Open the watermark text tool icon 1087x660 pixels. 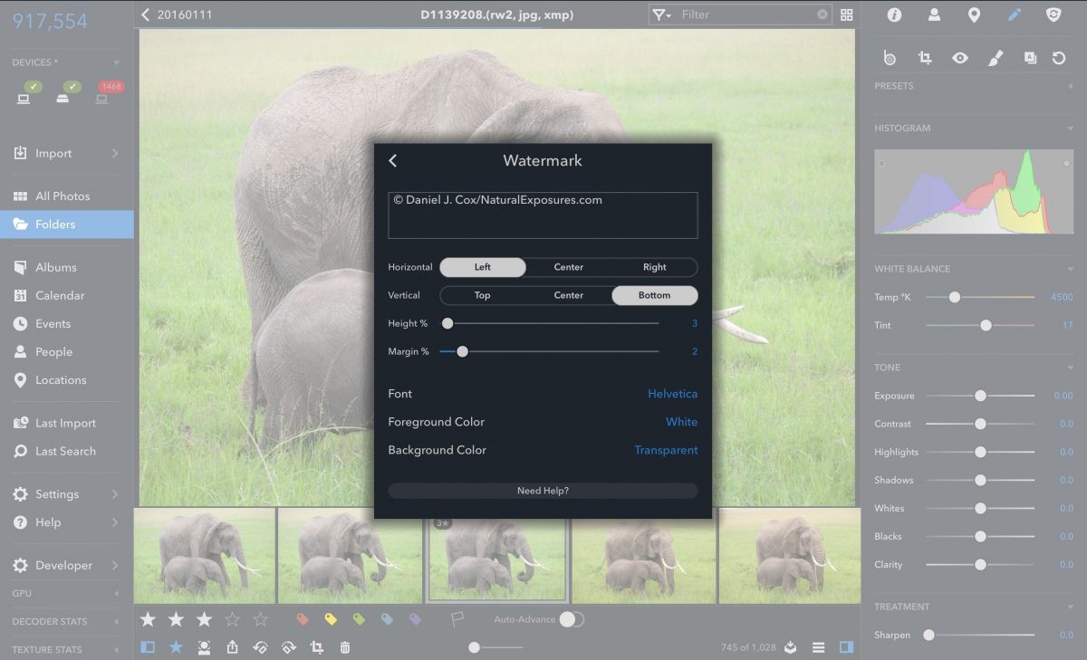point(1030,58)
